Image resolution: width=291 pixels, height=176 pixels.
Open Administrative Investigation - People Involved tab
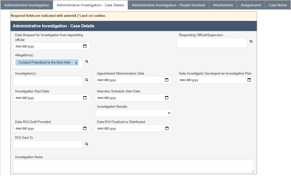click(168, 5)
